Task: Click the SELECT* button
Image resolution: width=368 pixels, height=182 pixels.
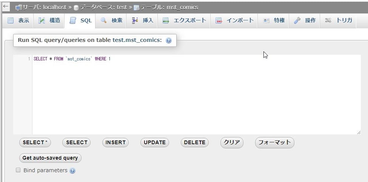Action: point(35,143)
